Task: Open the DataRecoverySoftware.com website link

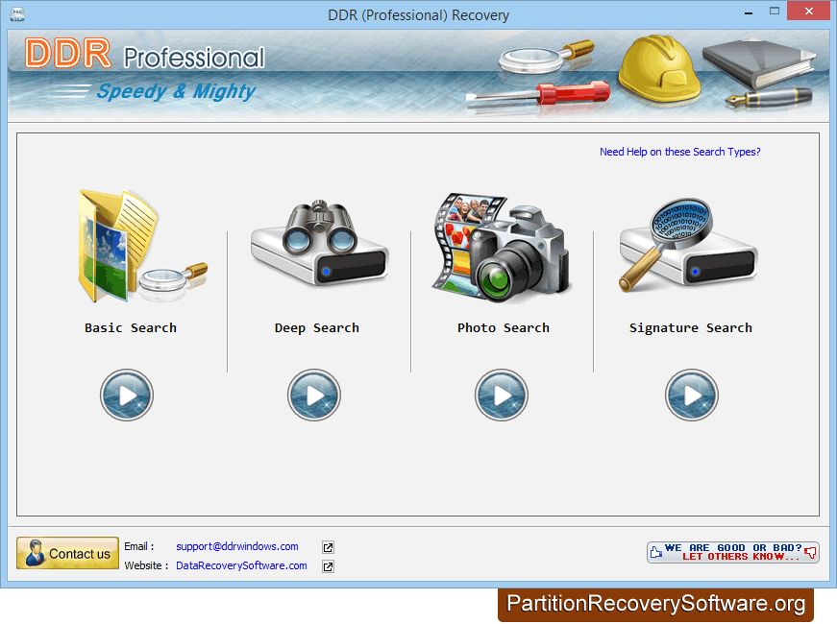Action: point(241,565)
